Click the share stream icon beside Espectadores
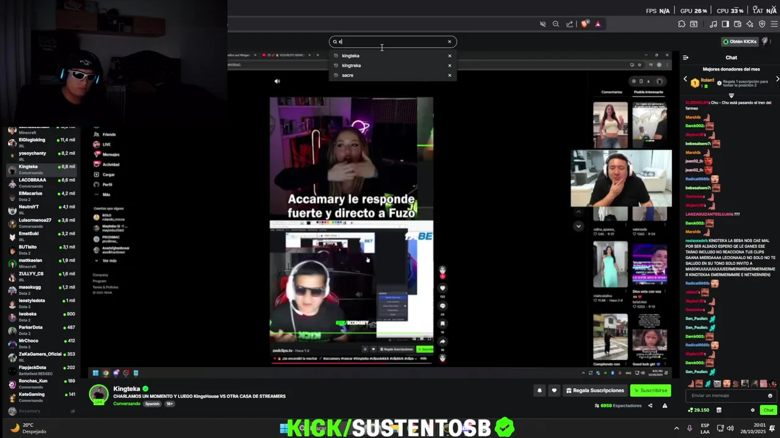Viewport: 780px width, 438px height. (x=650, y=406)
